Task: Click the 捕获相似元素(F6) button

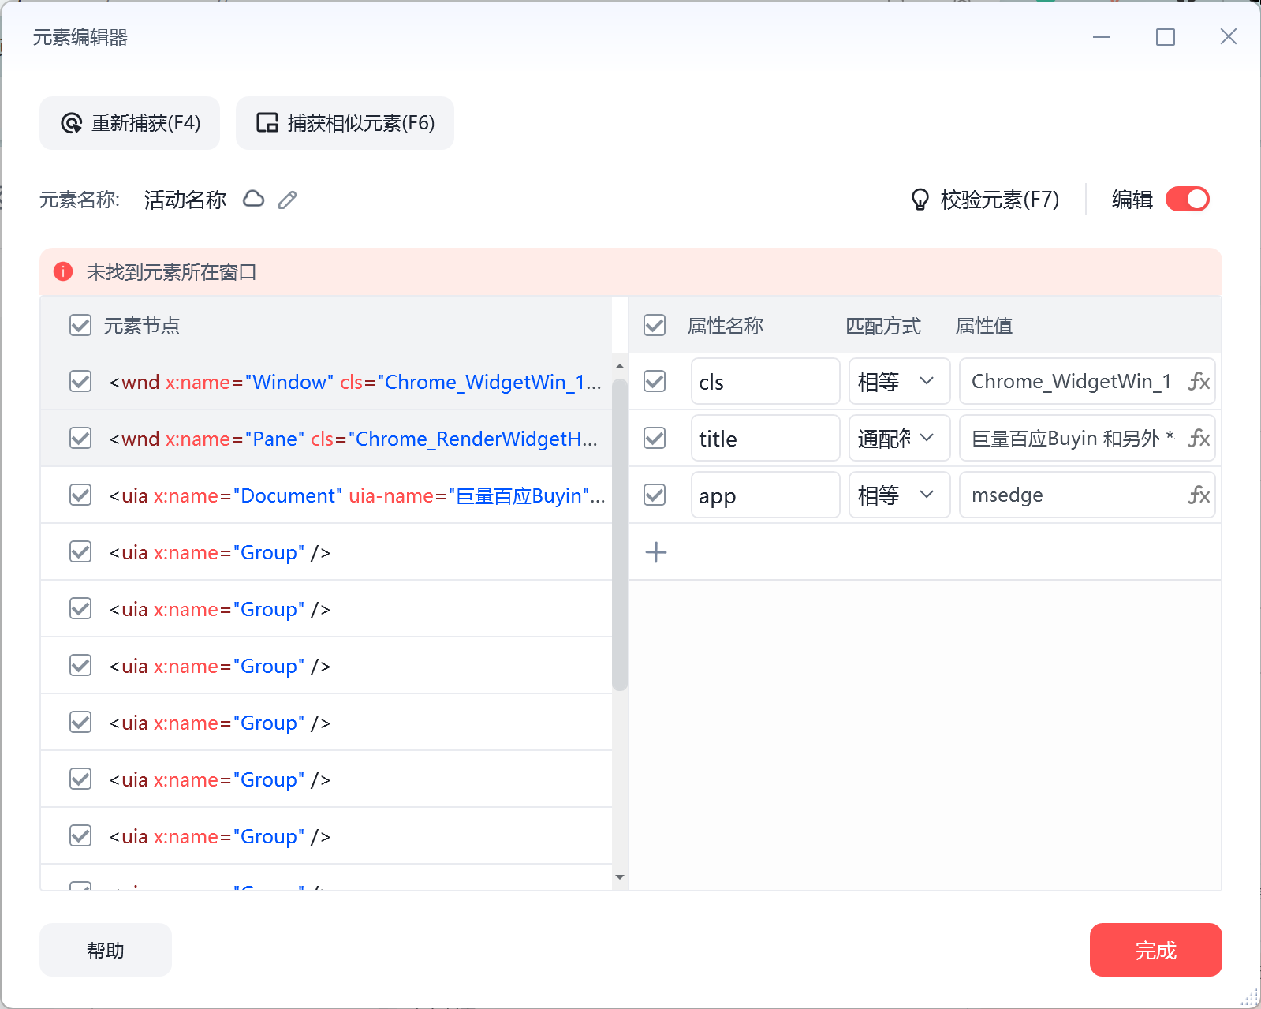Action: click(345, 123)
